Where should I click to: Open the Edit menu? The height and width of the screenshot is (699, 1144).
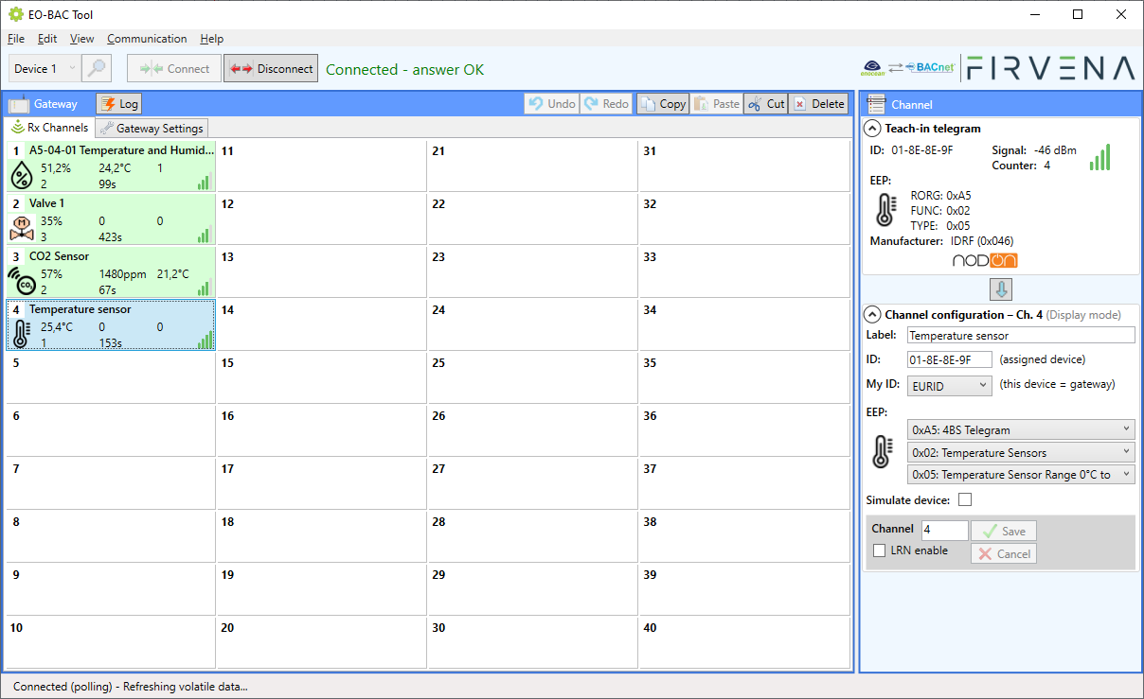pyautogui.click(x=47, y=39)
